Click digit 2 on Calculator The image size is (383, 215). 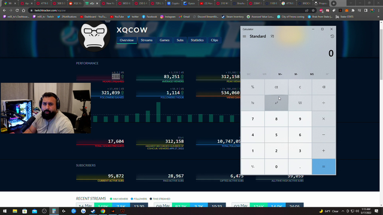click(276, 150)
